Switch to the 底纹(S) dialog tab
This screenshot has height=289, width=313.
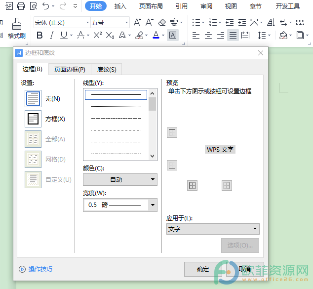point(107,69)
